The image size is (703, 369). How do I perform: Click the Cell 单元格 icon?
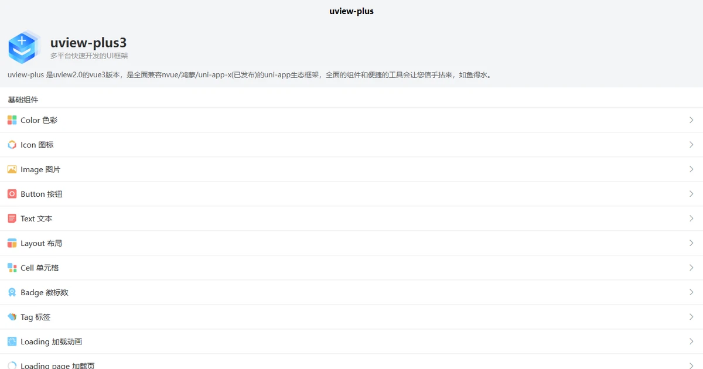pyautogui.click(x=12, y=268)
